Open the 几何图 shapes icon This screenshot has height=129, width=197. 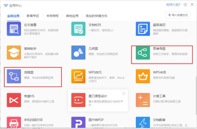pos(78,52)
